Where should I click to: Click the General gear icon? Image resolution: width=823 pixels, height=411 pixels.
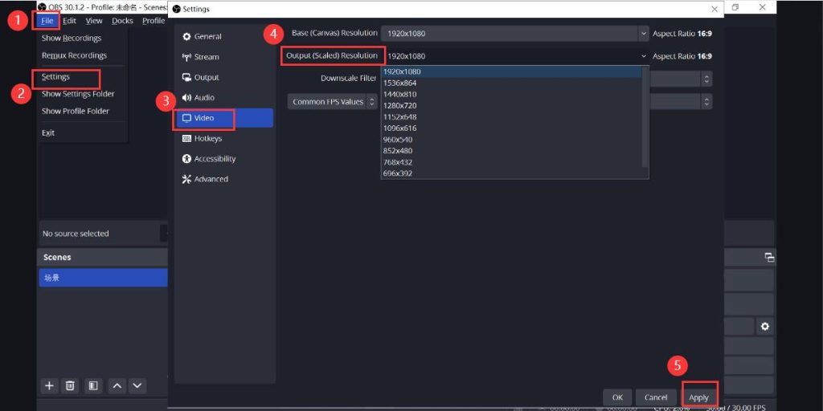pos(186,37)
